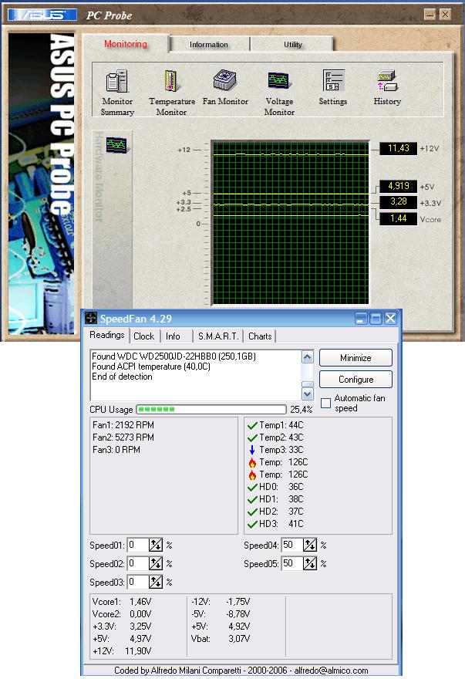
Task: Click the Speed03 percentage input field
Action: click(138, 582)
